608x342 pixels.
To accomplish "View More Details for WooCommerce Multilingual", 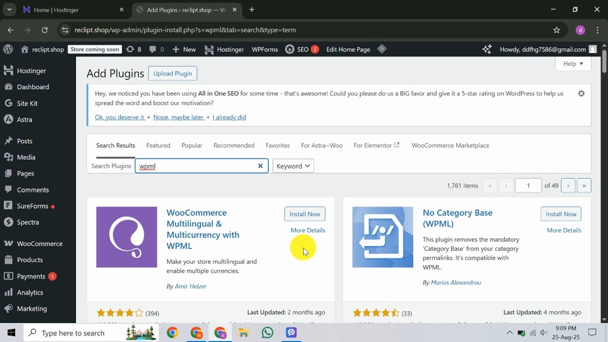I will tap(308, 230).
